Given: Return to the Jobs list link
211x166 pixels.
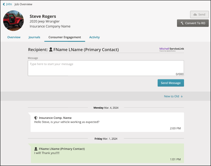Looking at the screenshot, I should click(9, 4).
